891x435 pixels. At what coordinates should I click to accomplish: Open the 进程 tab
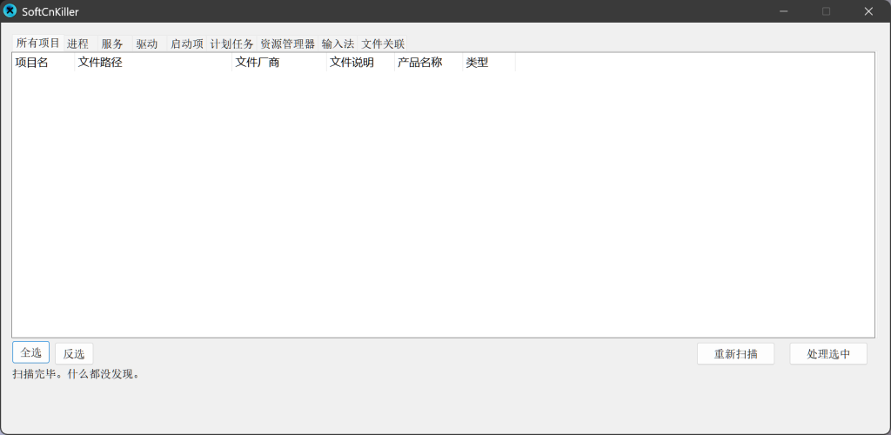[80, 43]
